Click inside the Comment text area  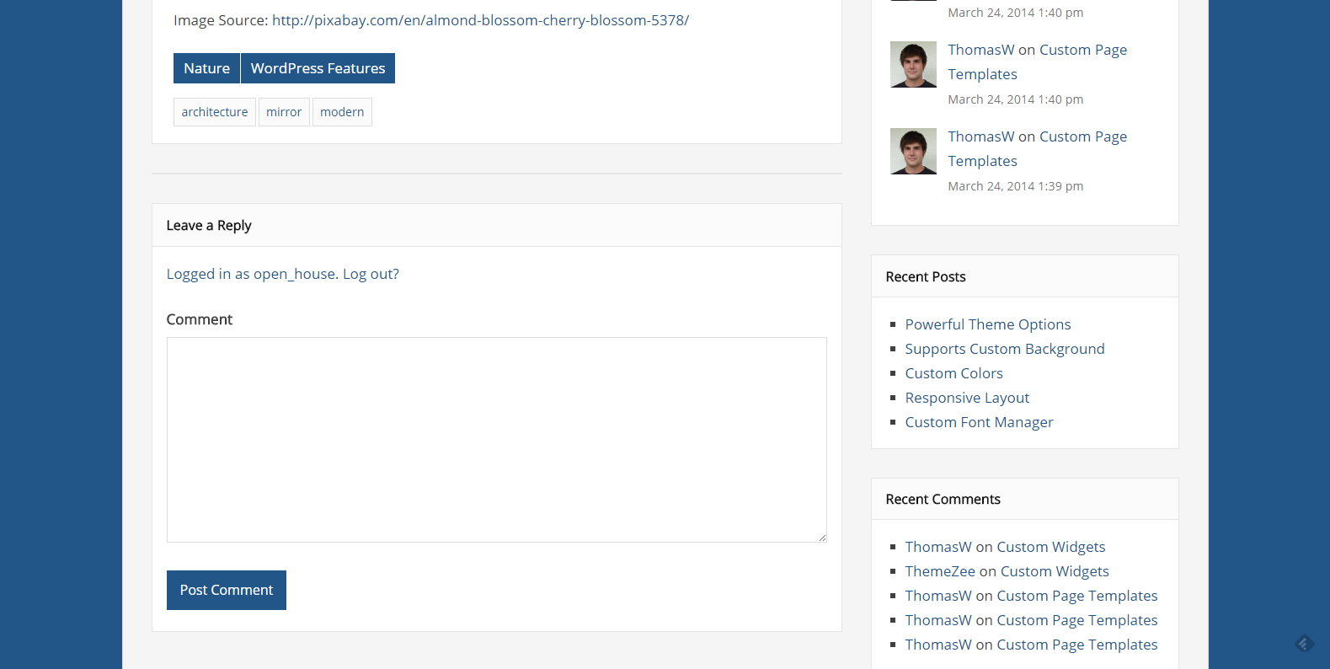(496, 439)
